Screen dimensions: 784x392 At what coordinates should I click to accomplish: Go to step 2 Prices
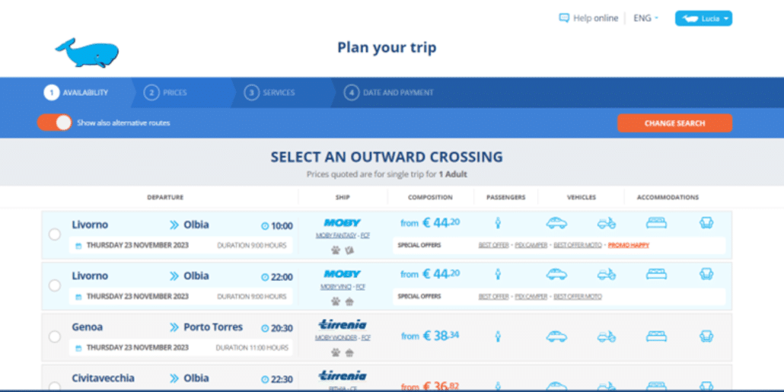[x=165, y=93]
